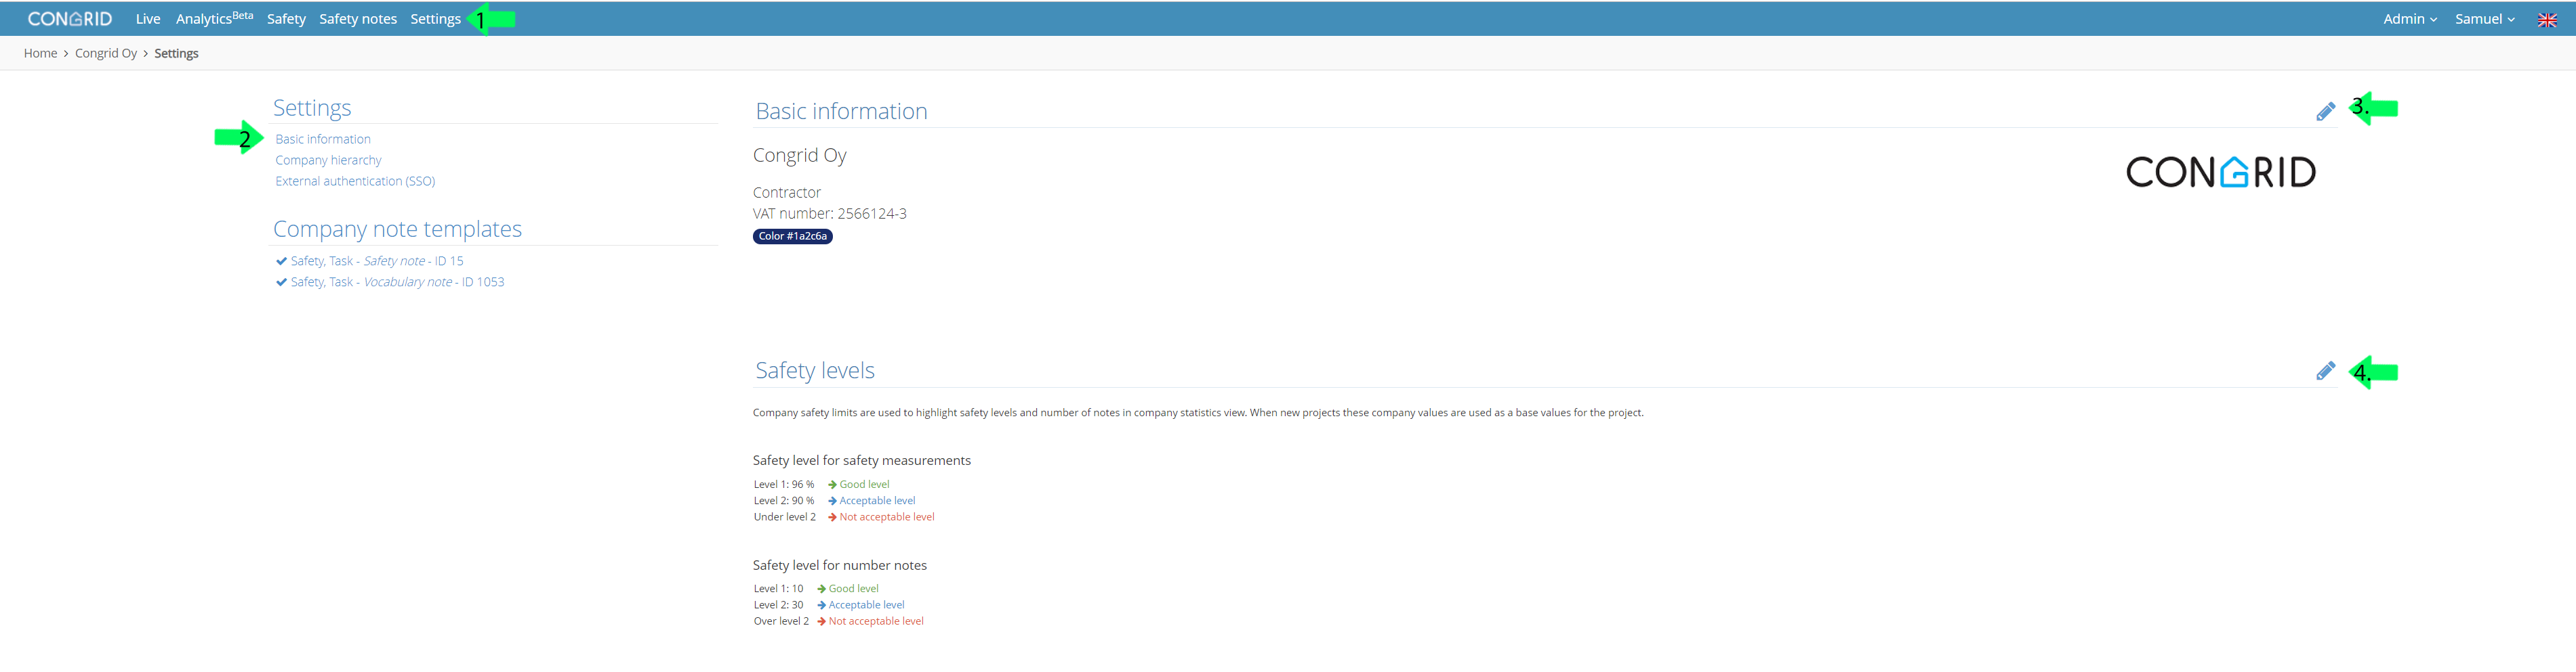Viewport: 2576px width, 672px height.
Task: Click the Contractor label
Action: pyautogui.click(x=787, y=193)
